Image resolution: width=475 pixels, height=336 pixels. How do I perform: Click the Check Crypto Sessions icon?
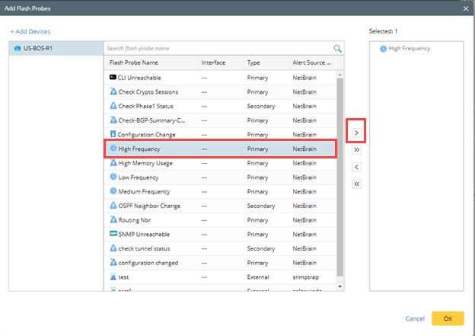click(x=113, y=91)
